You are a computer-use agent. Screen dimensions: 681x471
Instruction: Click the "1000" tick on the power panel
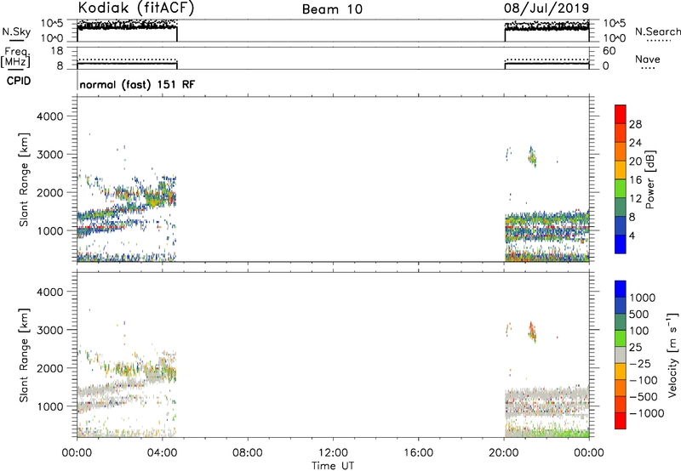pyautogui.click(x=49, y=230)
